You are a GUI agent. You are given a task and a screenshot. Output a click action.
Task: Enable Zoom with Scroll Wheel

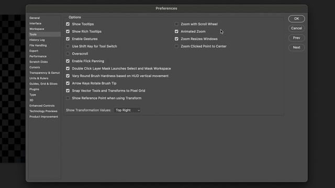[176, 24]
